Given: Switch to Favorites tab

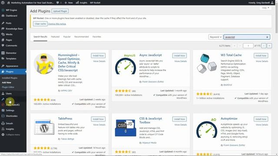Looking at the screenshot, I should (96, 37).
